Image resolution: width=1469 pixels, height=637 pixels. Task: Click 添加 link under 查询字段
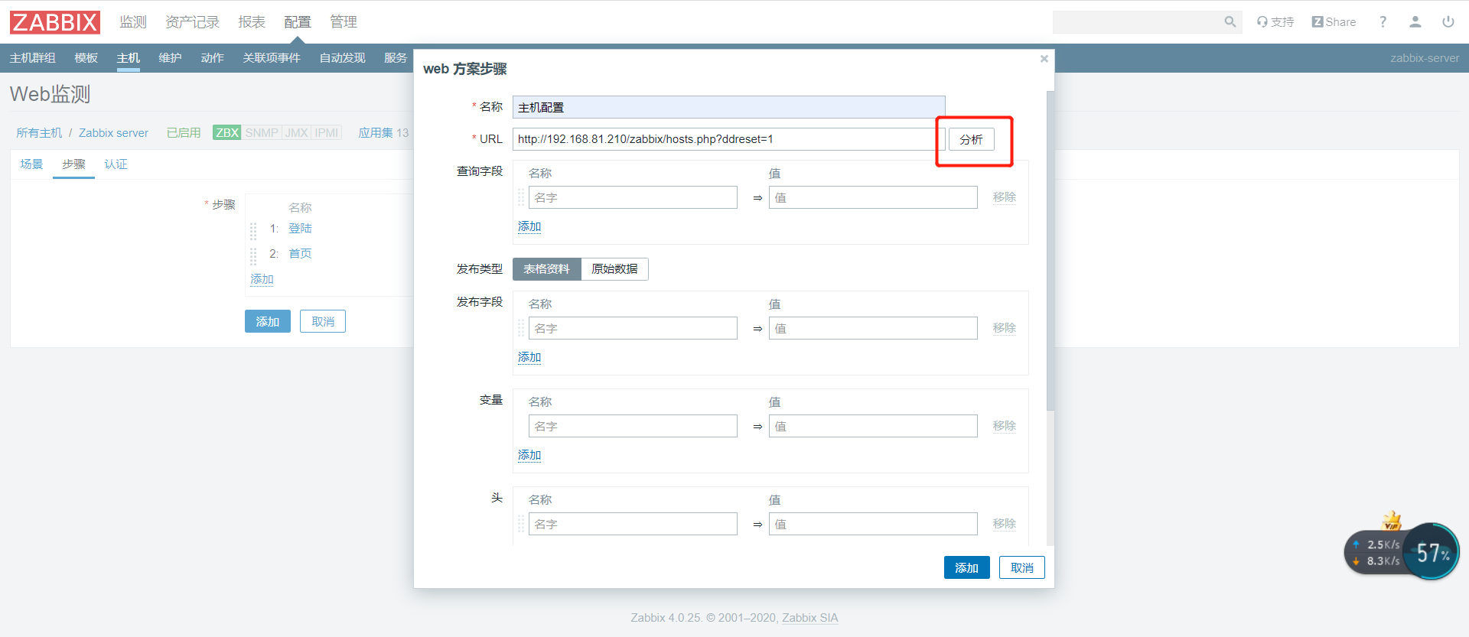(529, 226)
